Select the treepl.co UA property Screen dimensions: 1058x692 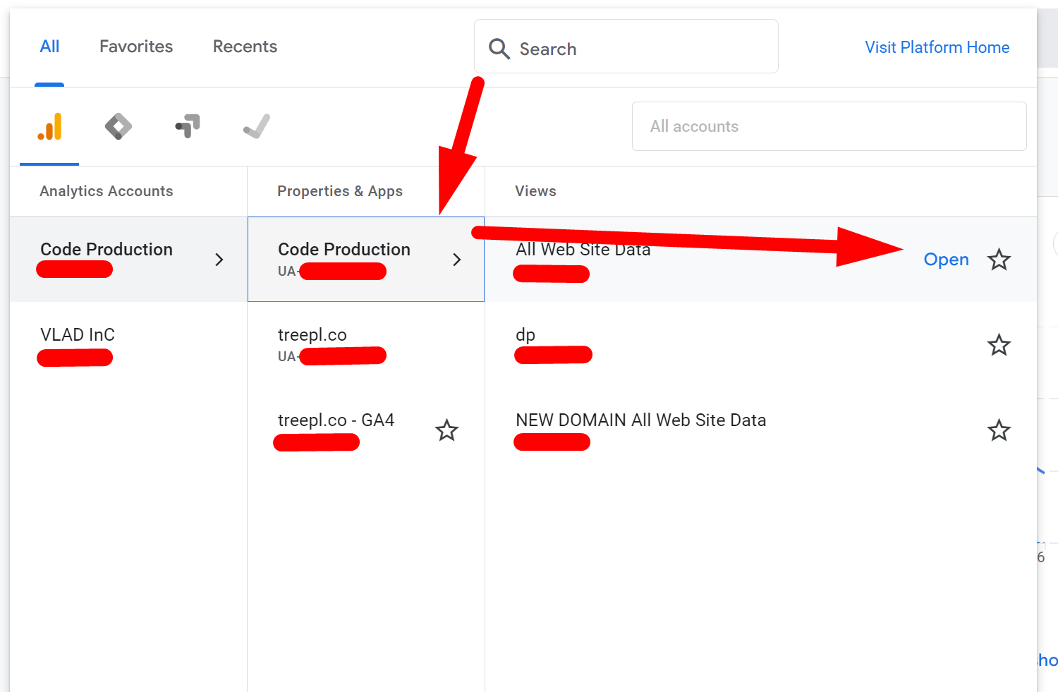pyautogui.click(x=366, y=345)
